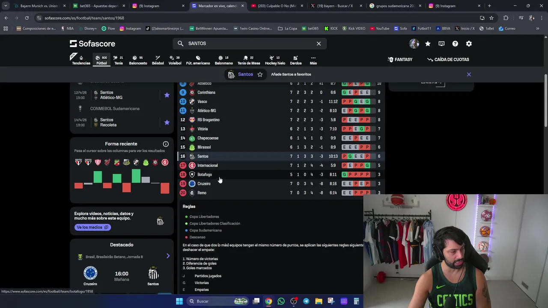
Task: Open Telegram from the taskbar
Action: (x=306, y=301)
